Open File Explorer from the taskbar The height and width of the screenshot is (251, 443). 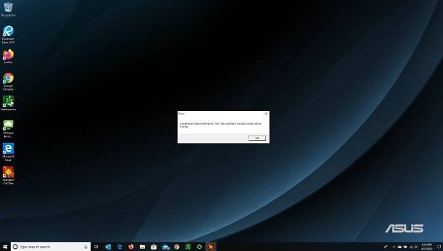pyautogui.click(x=142, y=247)
